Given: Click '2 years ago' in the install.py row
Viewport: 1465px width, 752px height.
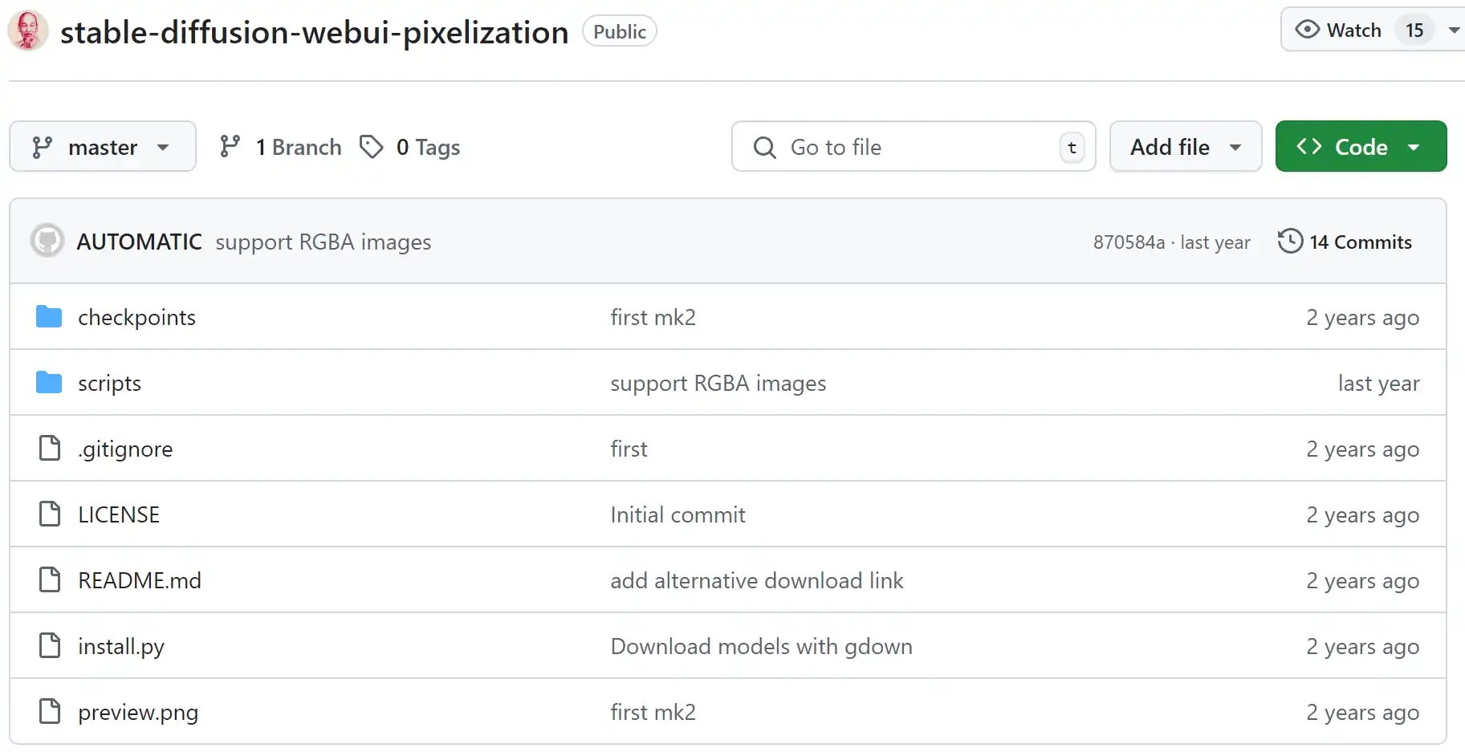Looking at the screenshot, I should click(x=1362, y=647).
